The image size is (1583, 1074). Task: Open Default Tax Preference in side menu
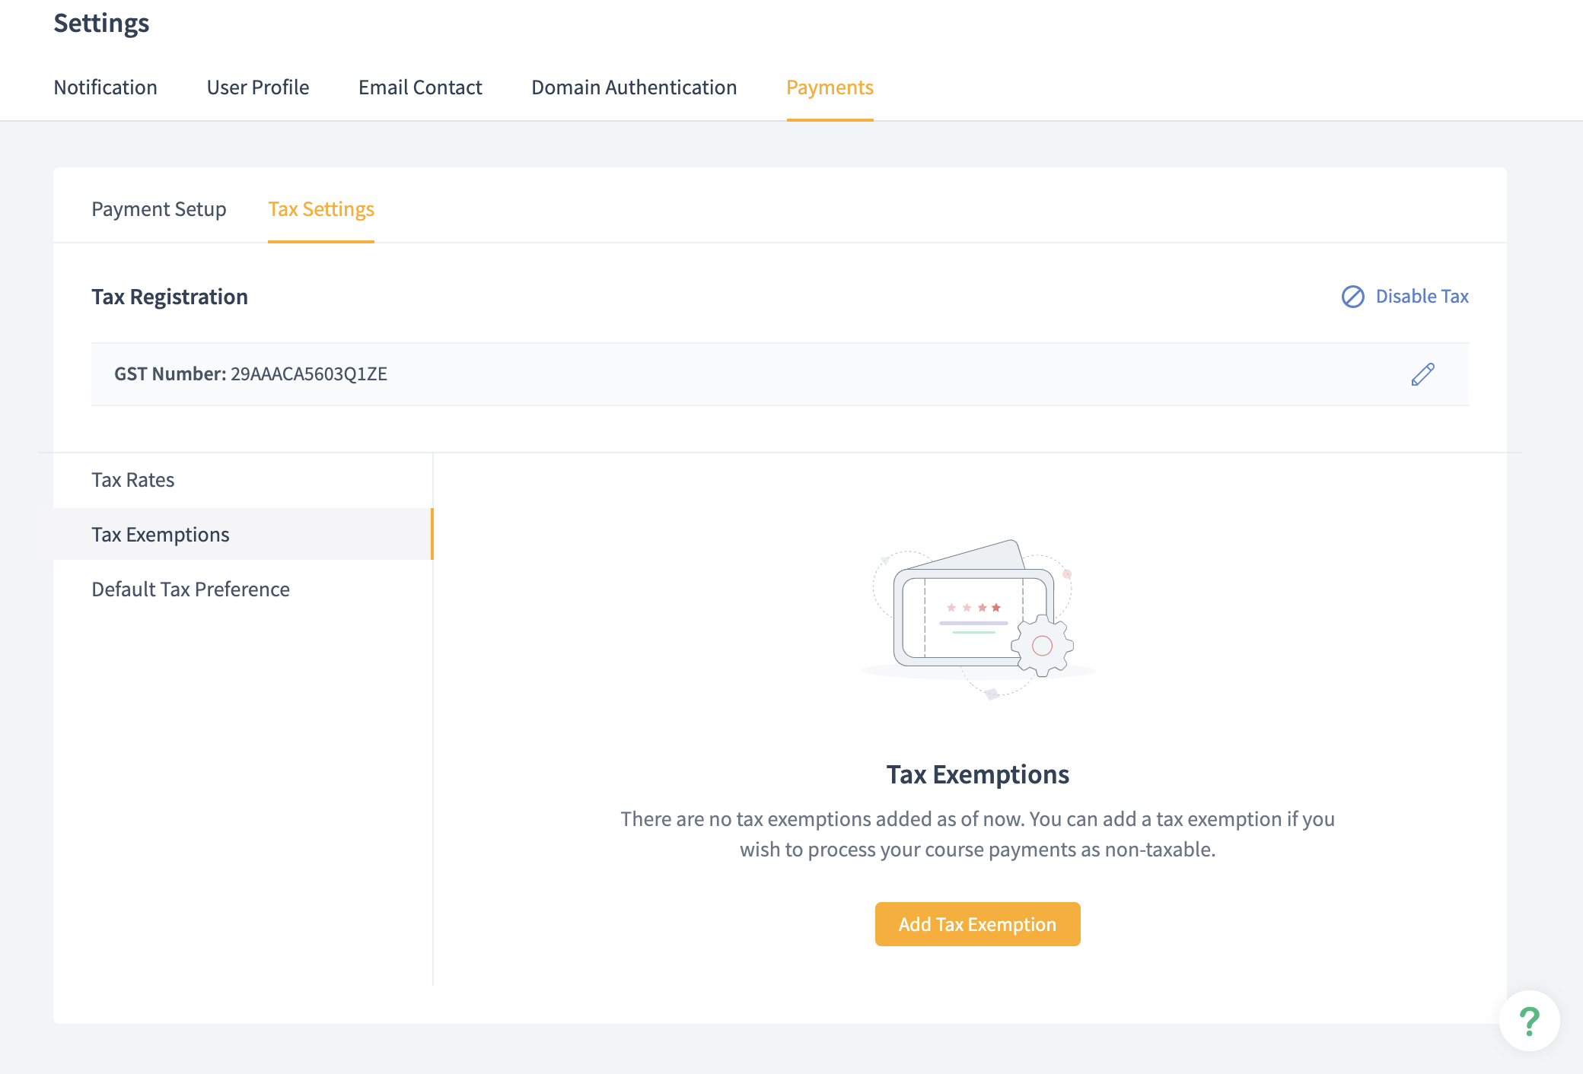click(x=190, y=589)
